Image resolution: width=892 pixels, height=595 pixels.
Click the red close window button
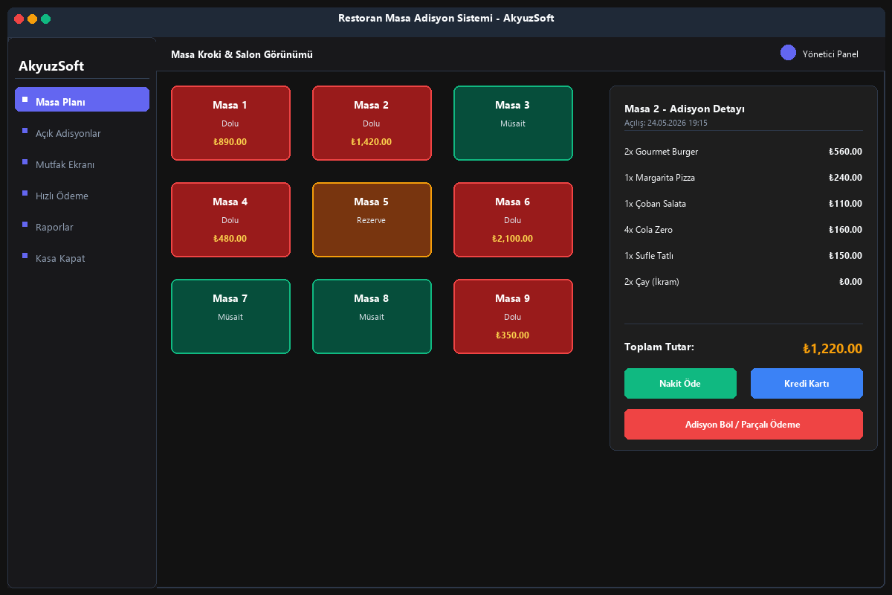point(19,19)
